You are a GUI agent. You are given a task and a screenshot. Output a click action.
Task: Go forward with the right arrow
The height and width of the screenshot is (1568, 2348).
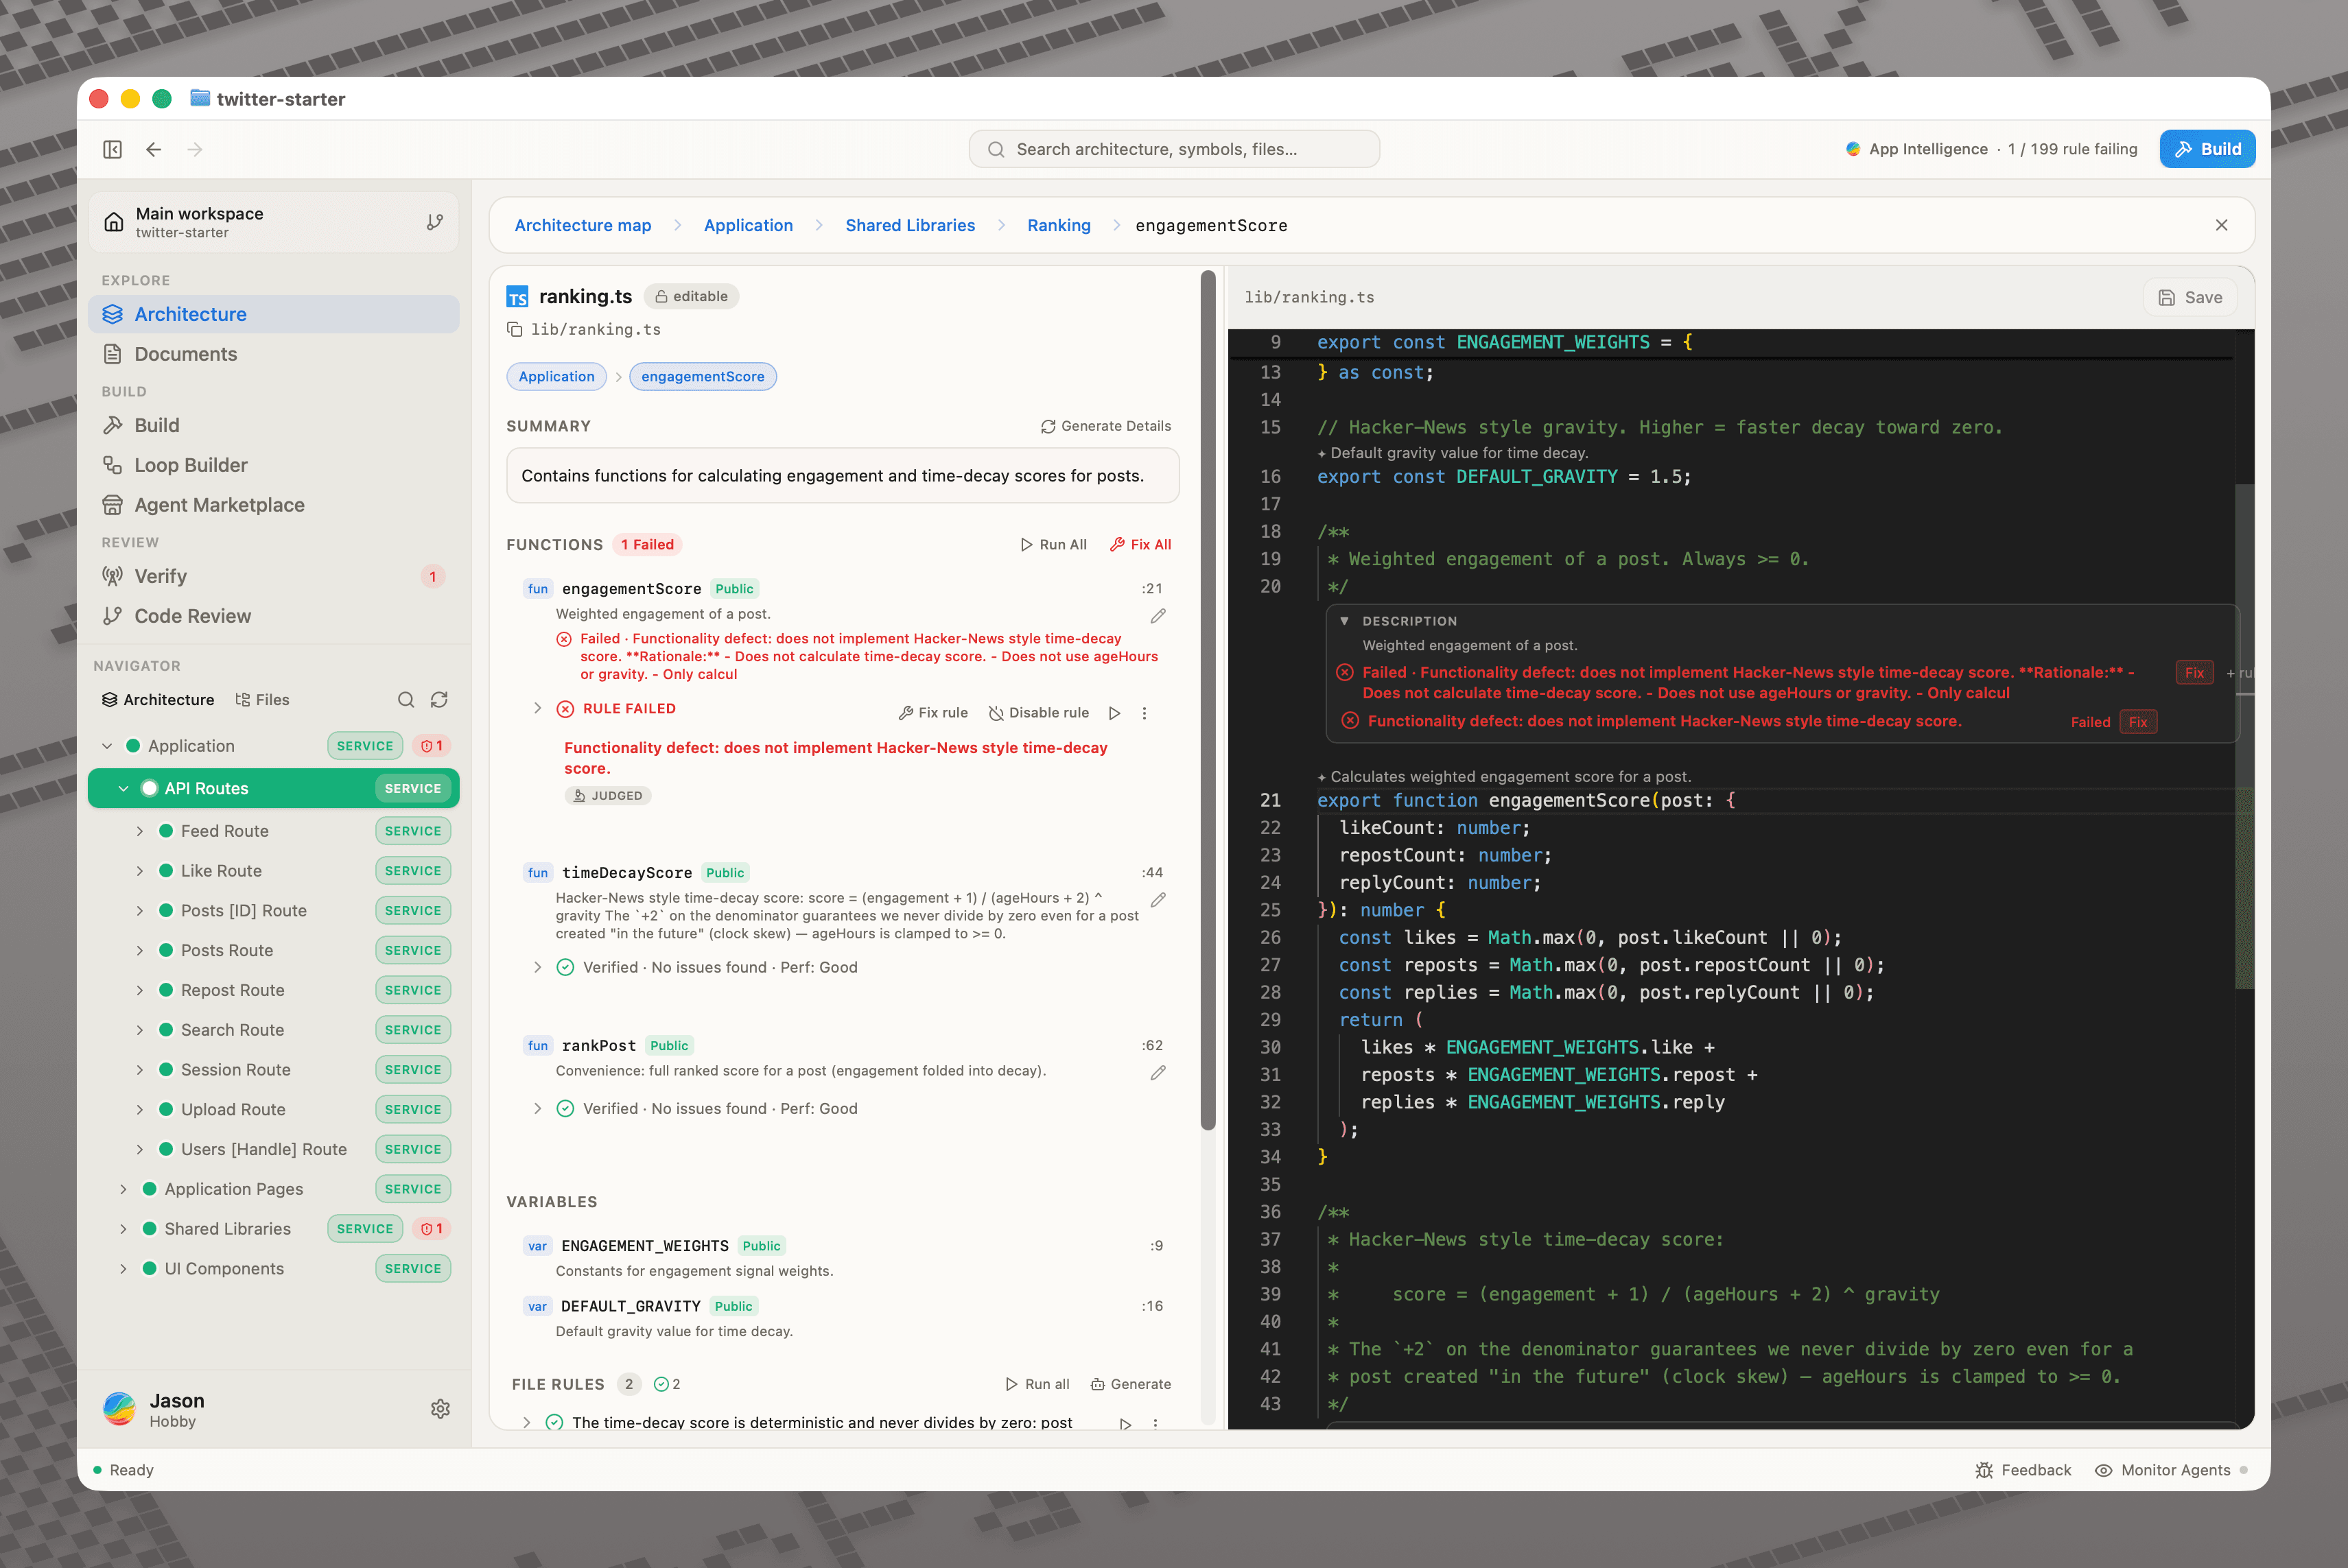tap(195, 149)
